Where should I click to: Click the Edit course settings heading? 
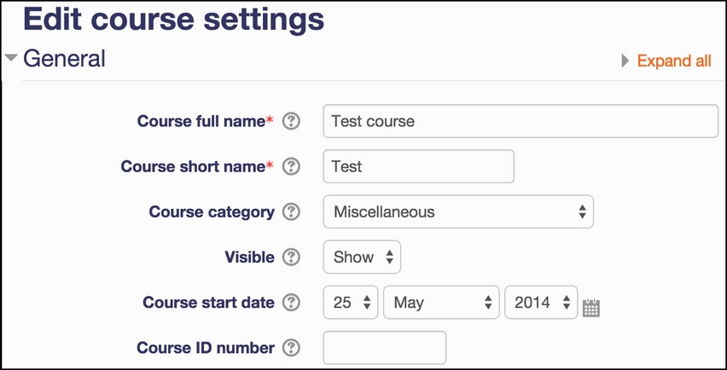[x=174, y=20]
